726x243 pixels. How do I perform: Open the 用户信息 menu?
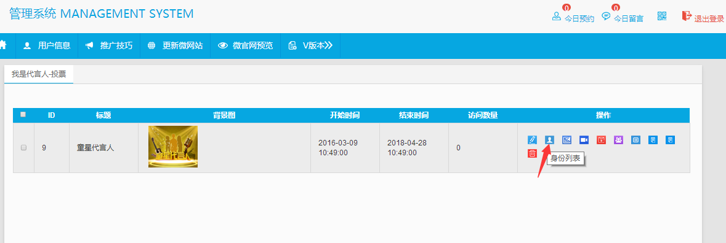tap(47, 45)
